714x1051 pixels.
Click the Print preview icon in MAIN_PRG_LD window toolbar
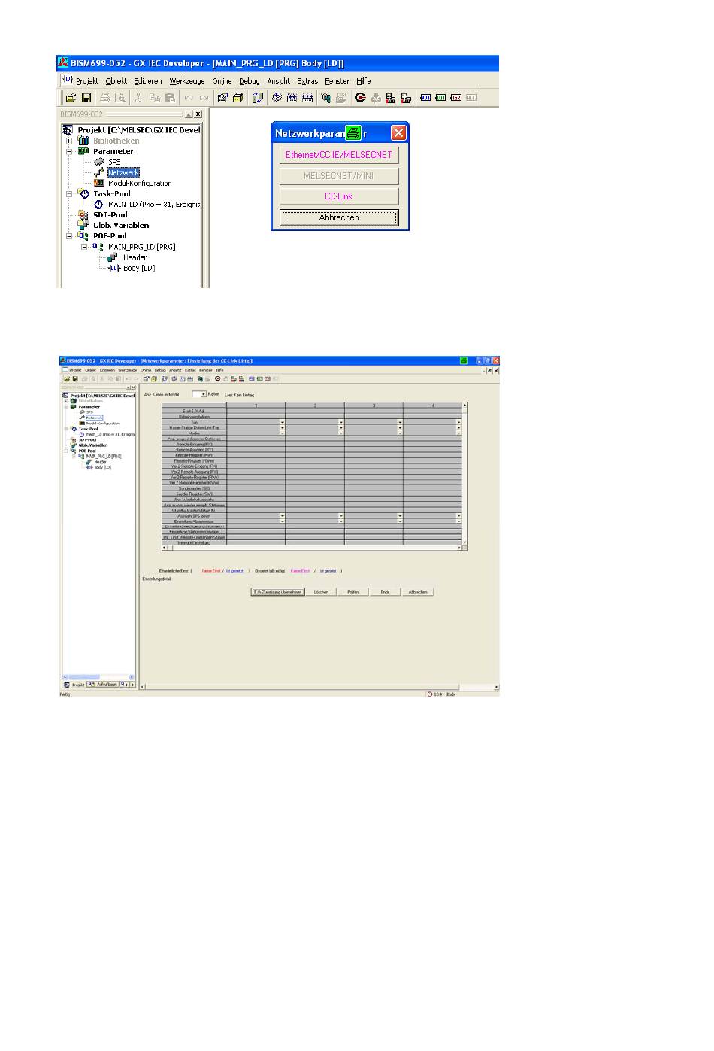(120, 98)
